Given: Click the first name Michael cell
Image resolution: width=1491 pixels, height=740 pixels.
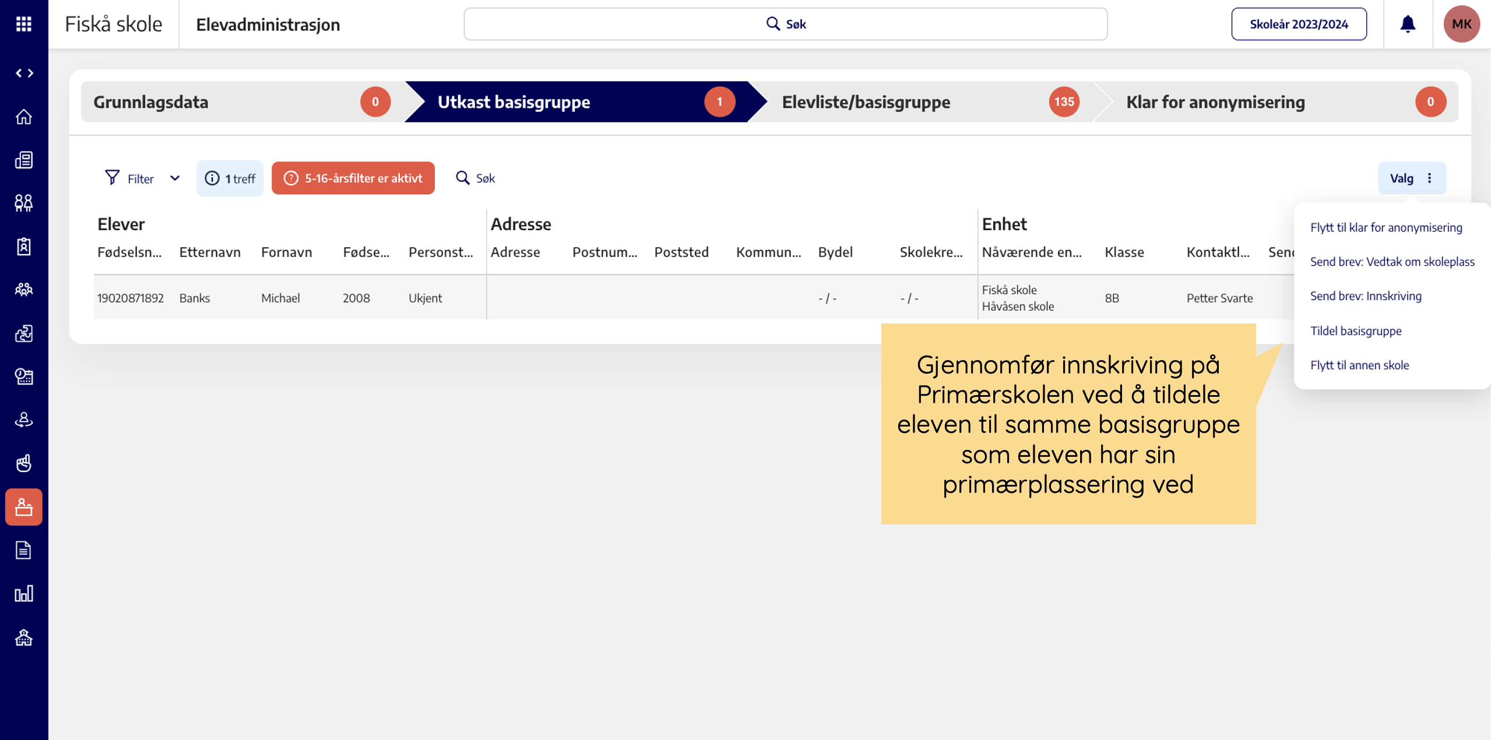Looking at the screenshot, I should pos(280,298).
